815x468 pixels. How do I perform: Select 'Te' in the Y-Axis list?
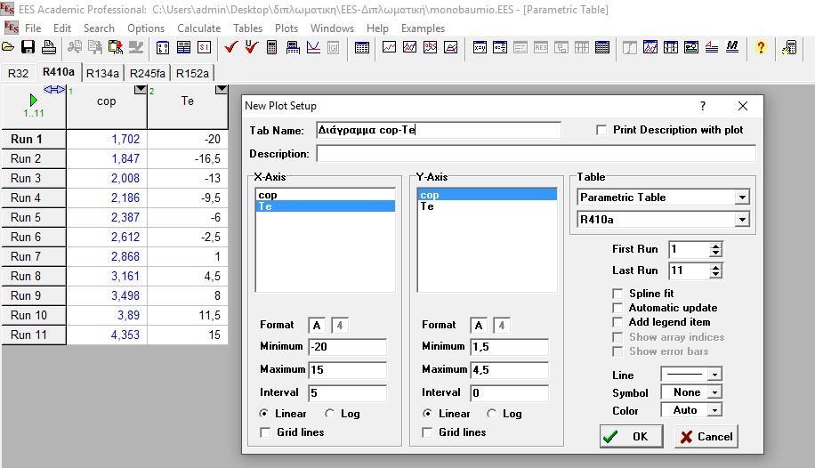(487, 206)
